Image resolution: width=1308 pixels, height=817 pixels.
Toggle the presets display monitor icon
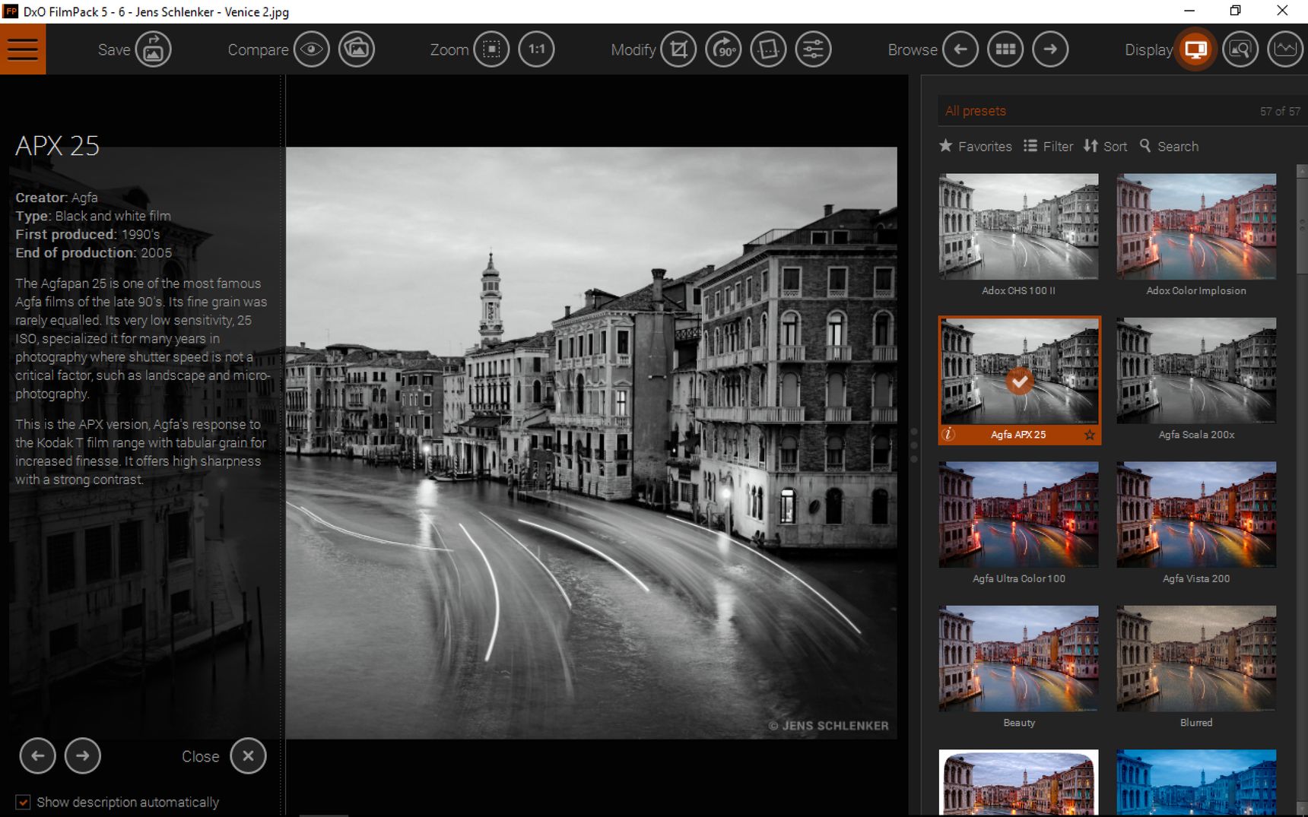(x=1195, y=49)
